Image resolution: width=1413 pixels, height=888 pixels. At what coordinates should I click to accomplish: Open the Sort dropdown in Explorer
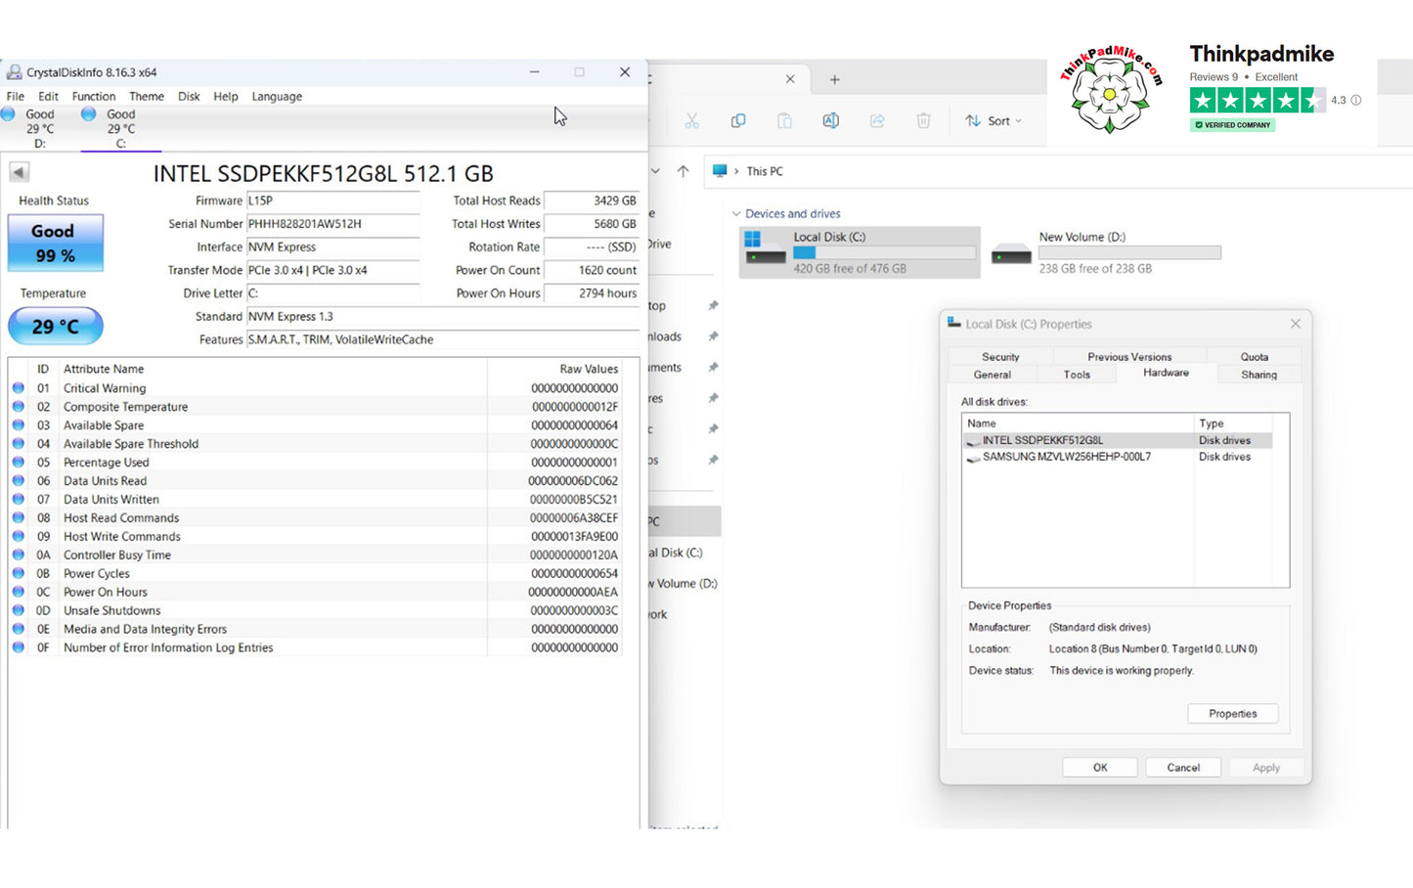click(994, 121)
